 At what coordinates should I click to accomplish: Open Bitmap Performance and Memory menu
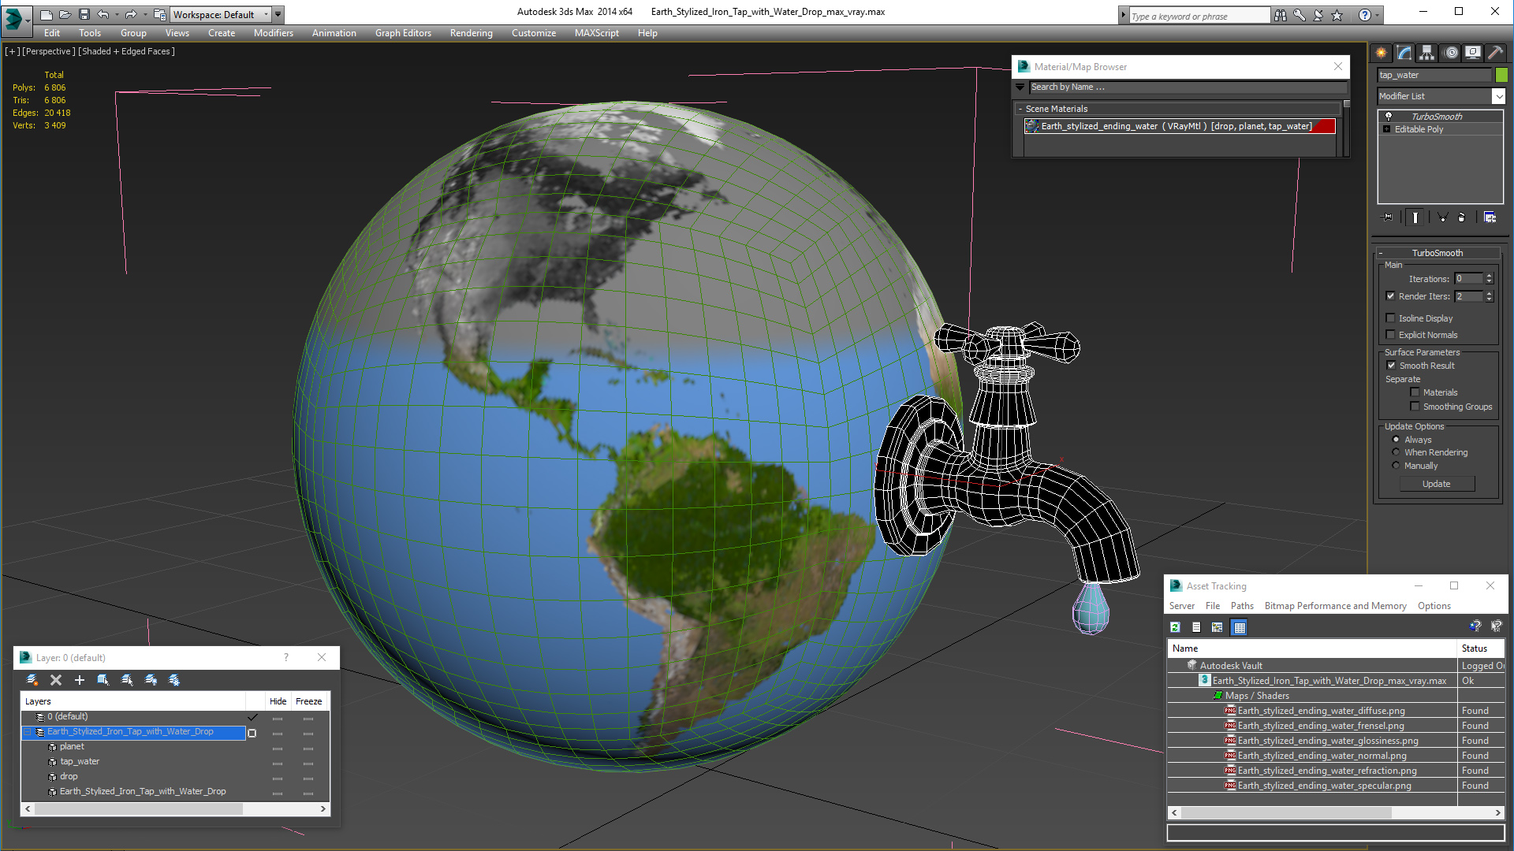[x=1335, y=606]
